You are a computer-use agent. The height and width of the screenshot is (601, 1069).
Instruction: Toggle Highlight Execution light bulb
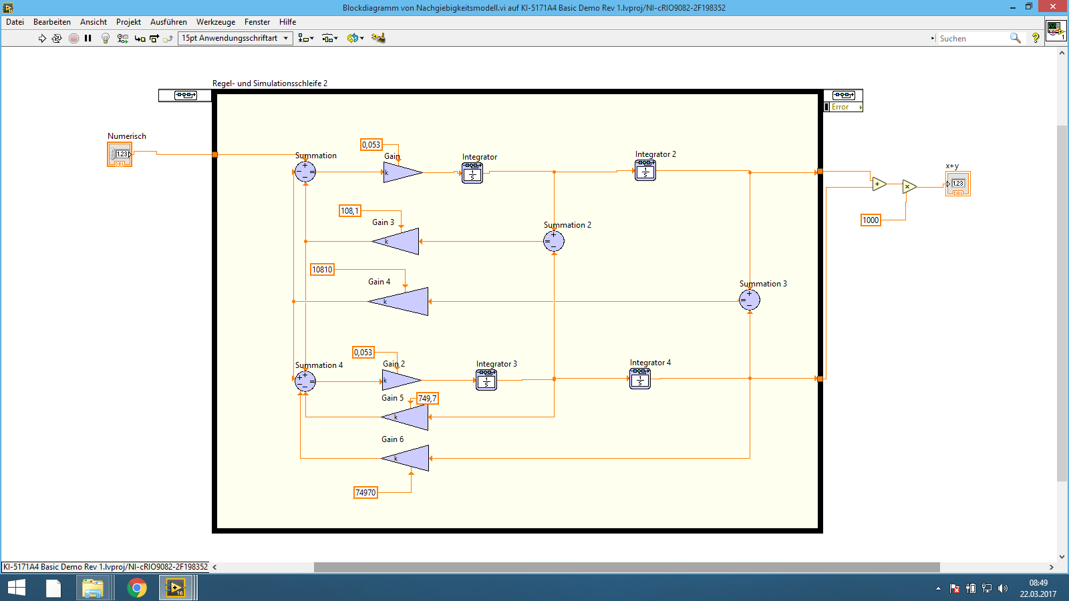coord(106,39)
